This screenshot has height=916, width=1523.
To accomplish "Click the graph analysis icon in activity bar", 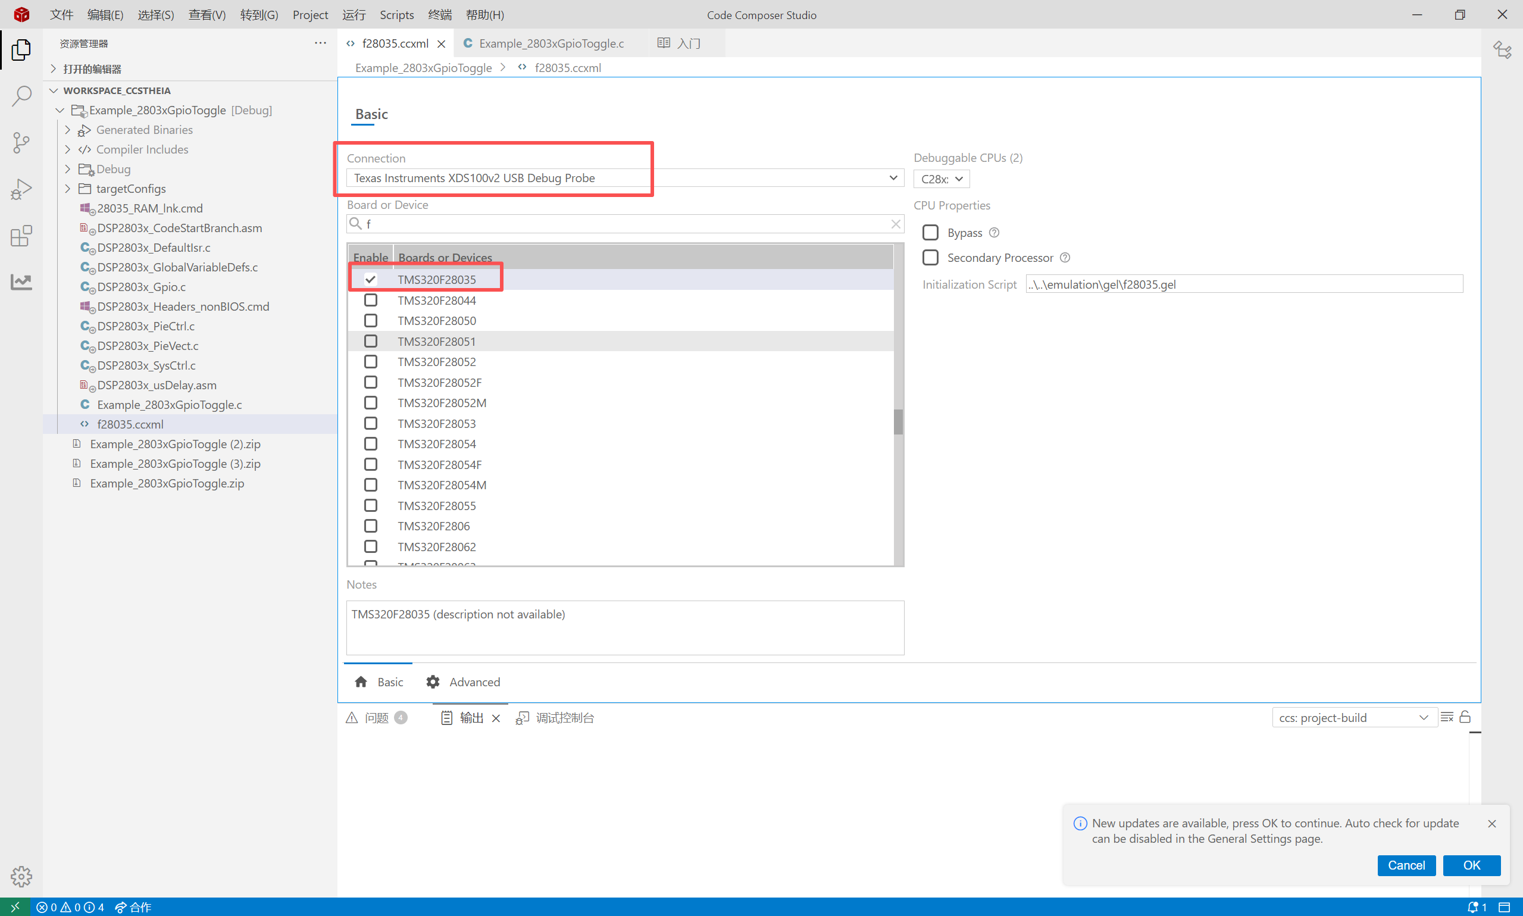I will [21, 282].
